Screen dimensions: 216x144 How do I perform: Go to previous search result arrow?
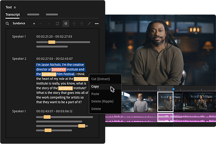pyautogui.click(x=41, y=24)
